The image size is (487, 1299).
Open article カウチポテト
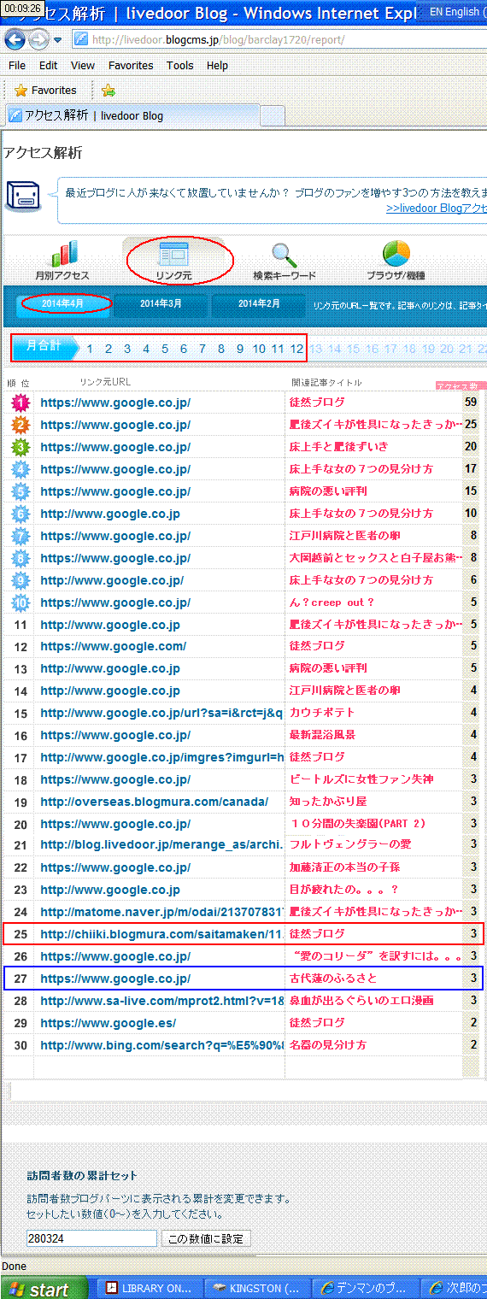pos(321,713)
